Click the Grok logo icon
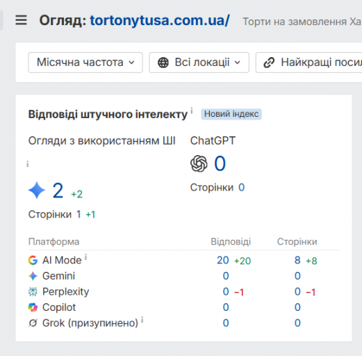This screenshot has width=362, height=356. [x=33, y=323]
